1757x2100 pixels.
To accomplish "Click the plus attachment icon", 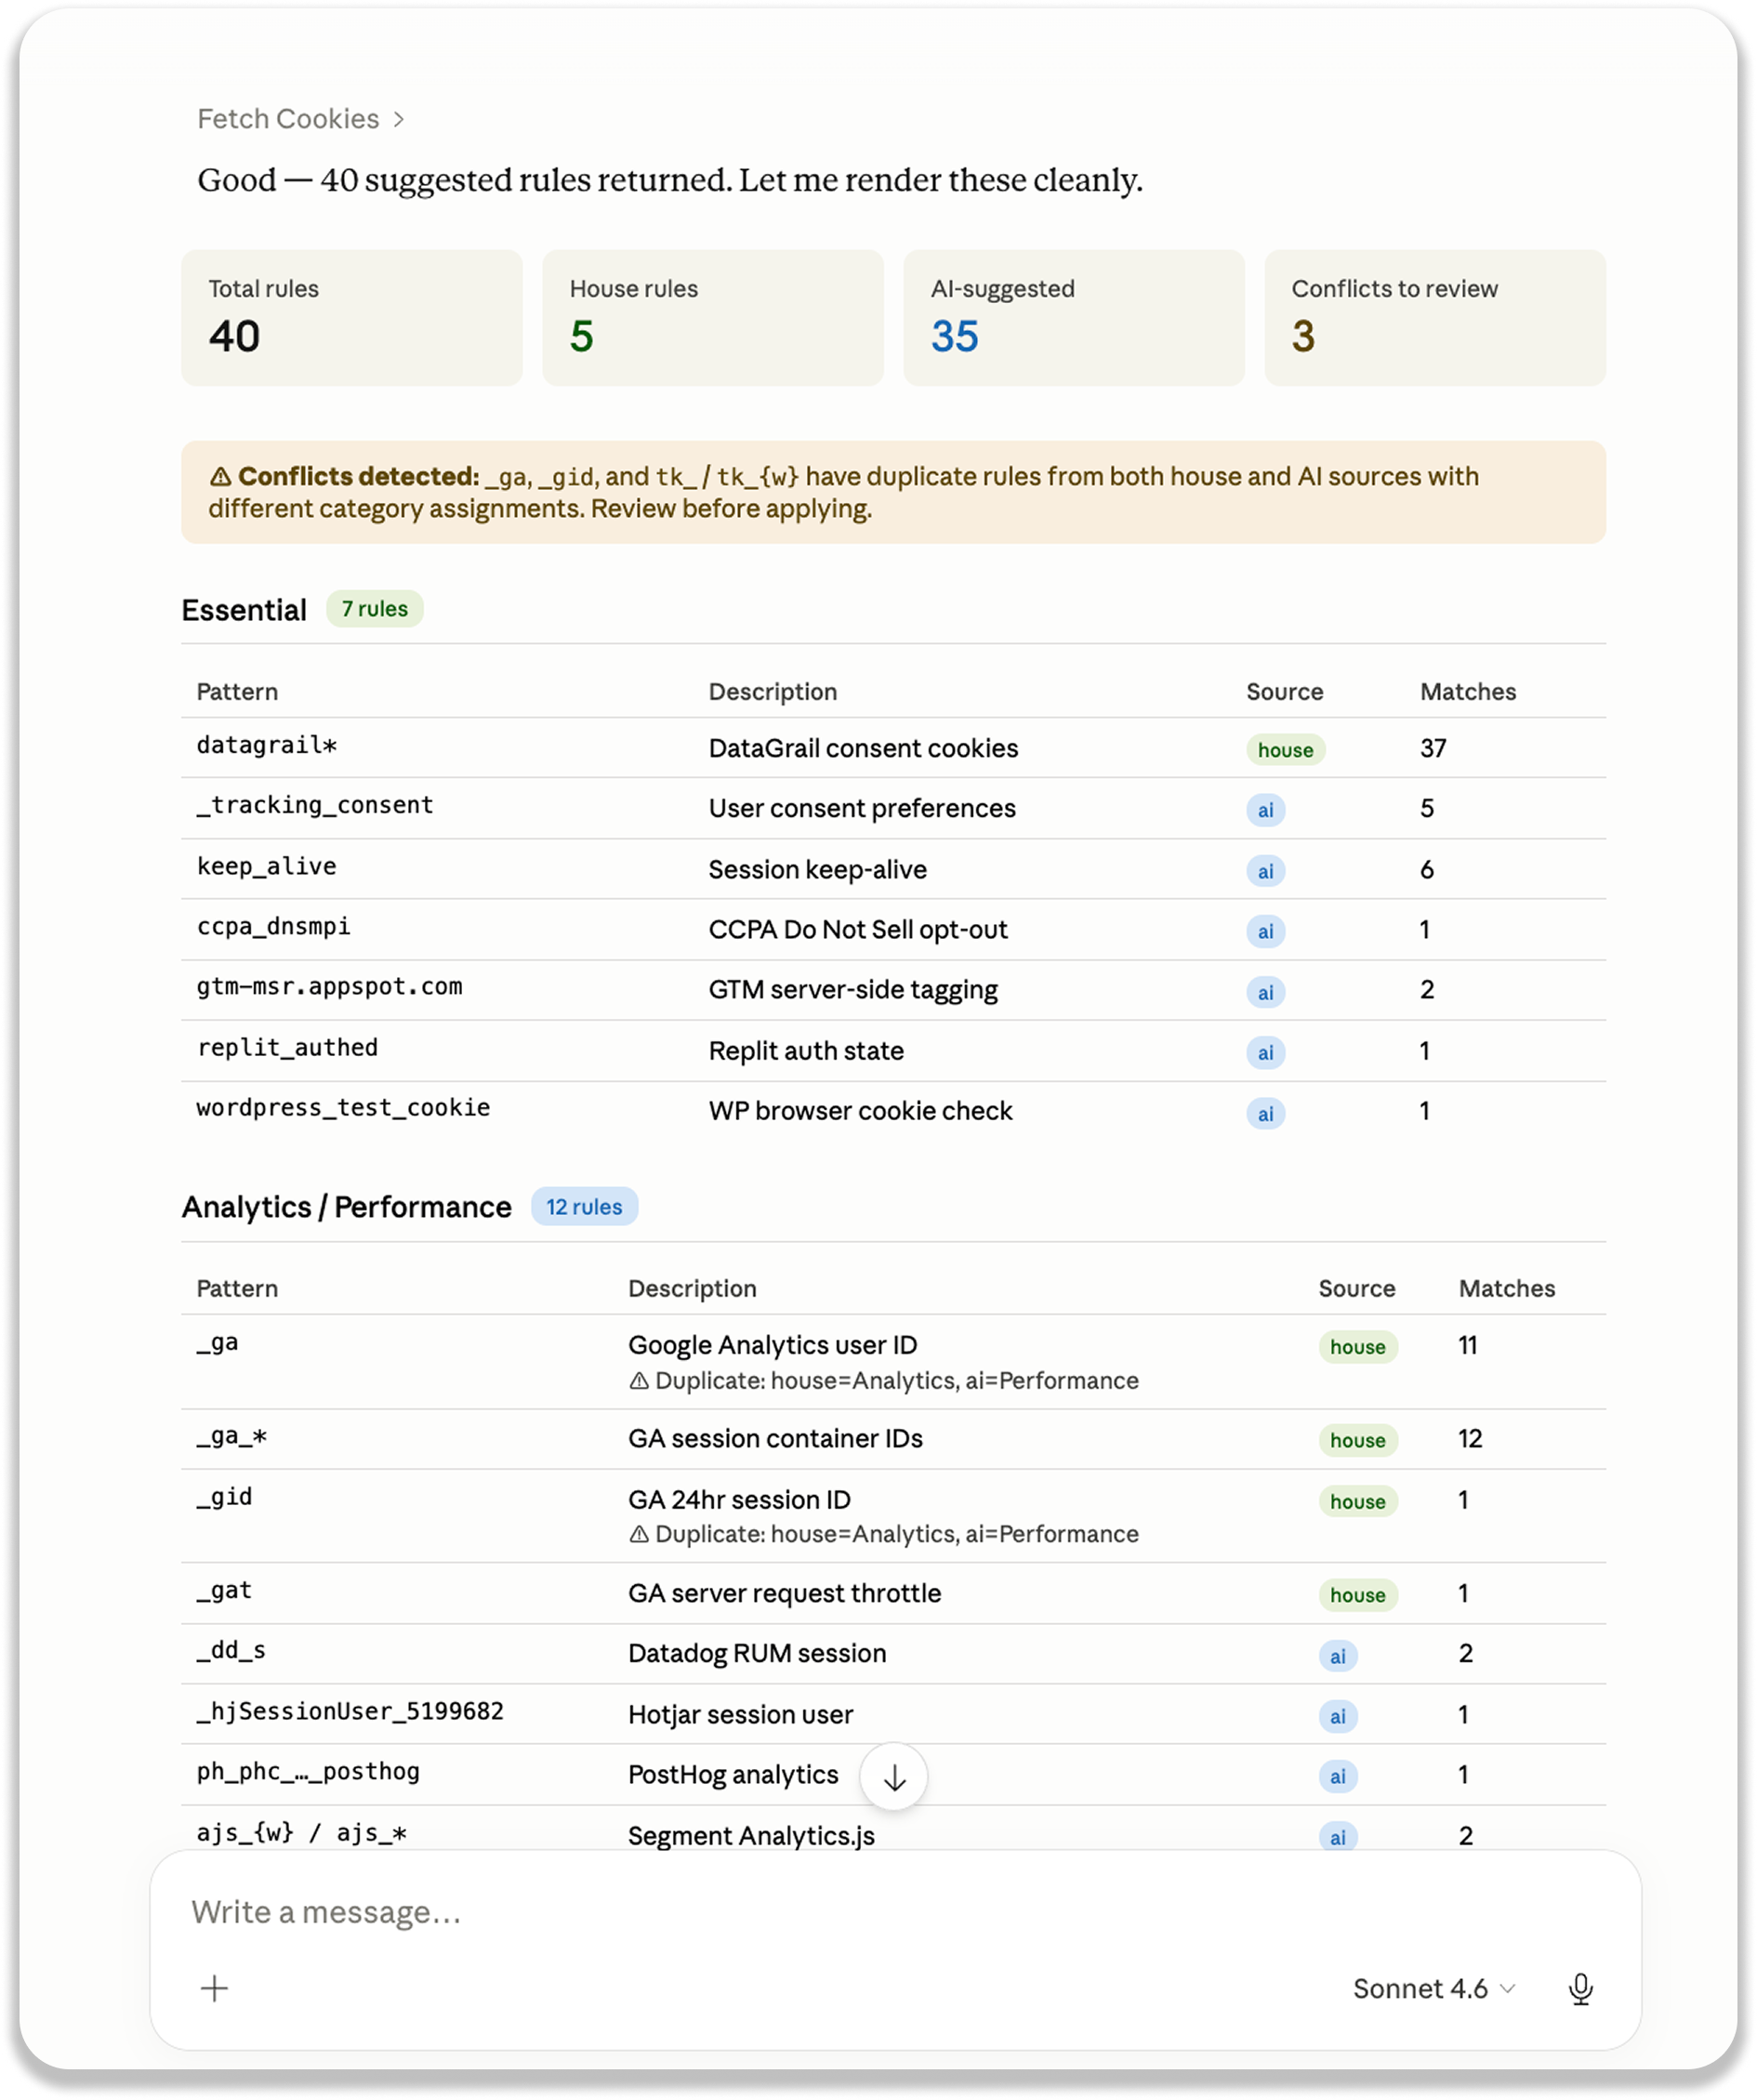I will [x=214, y=1988].
